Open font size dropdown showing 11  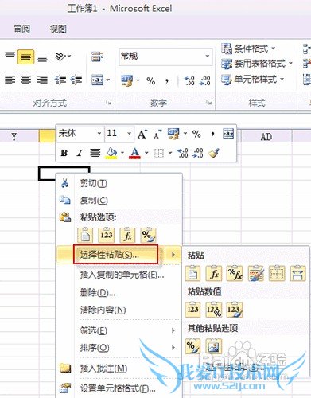pos(129,134)
